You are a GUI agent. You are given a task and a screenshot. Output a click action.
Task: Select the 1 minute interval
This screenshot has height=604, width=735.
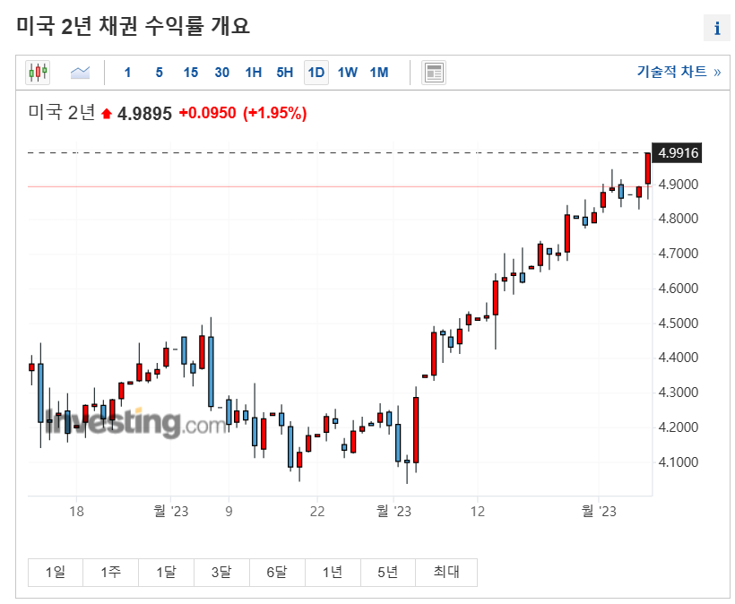(127, 73)
